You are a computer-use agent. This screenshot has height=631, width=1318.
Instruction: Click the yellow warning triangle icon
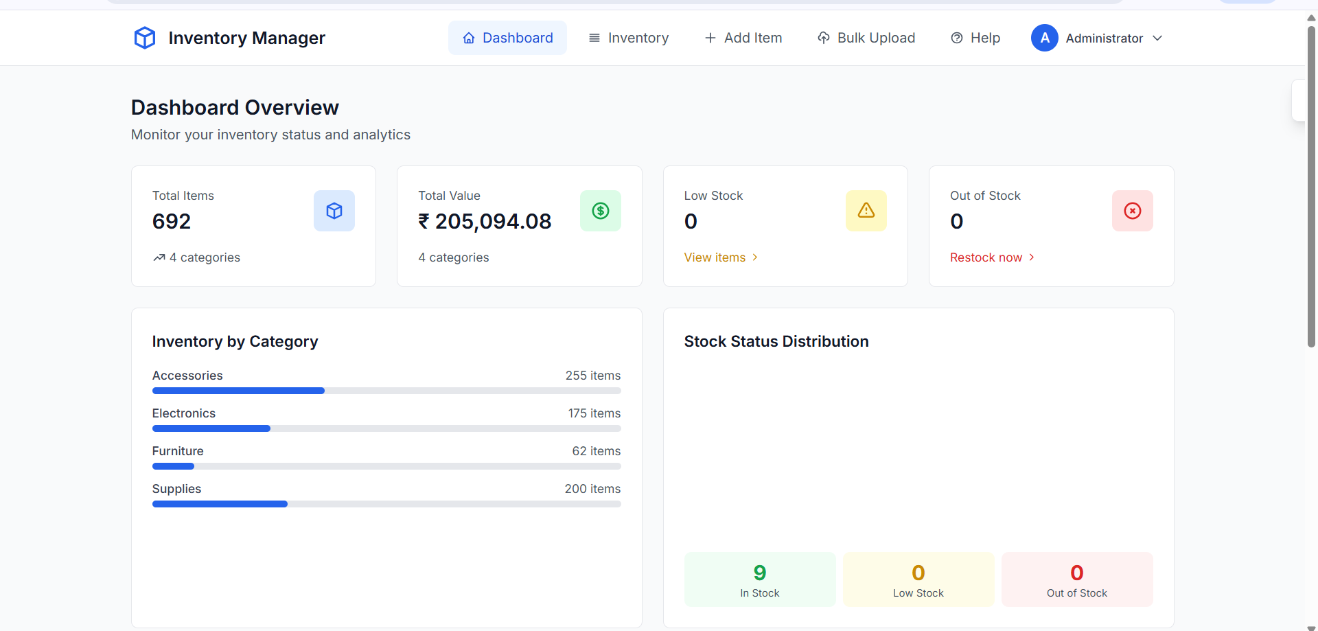(x=866, y=211)
